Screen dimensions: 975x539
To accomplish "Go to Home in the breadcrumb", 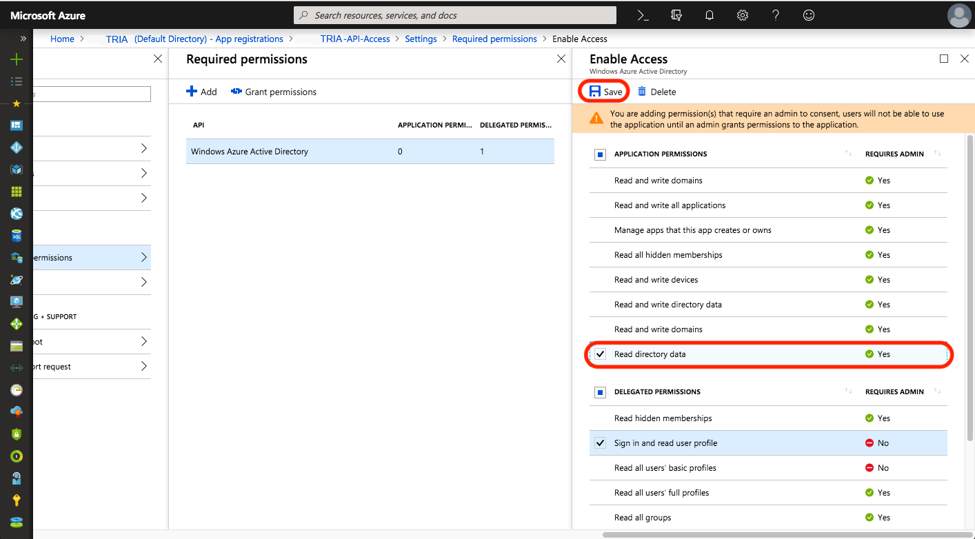I will point(62,39).
